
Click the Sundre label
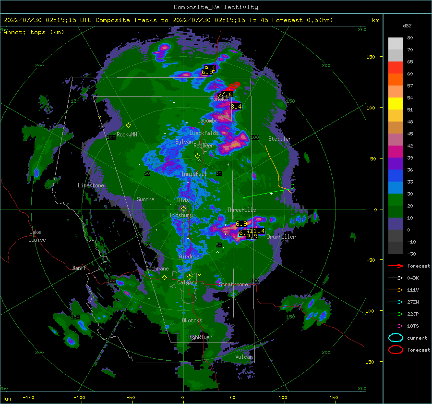click(x=145, y=199)
